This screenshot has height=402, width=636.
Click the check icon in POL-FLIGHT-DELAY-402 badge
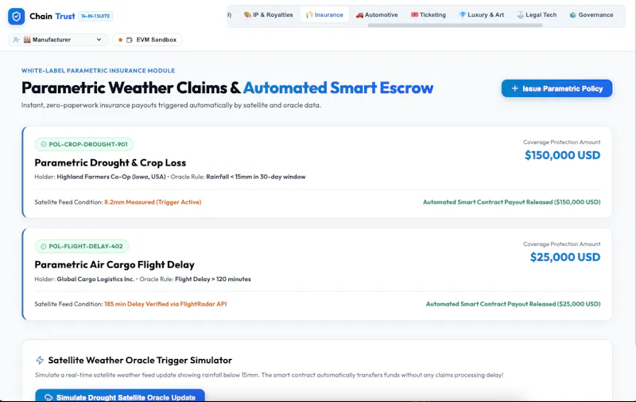pyautogui.click(x=44, y=246)
